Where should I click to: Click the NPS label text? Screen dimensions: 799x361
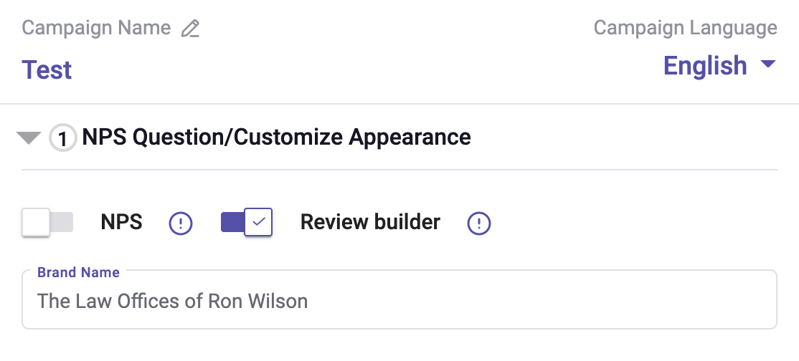point(121,222)
